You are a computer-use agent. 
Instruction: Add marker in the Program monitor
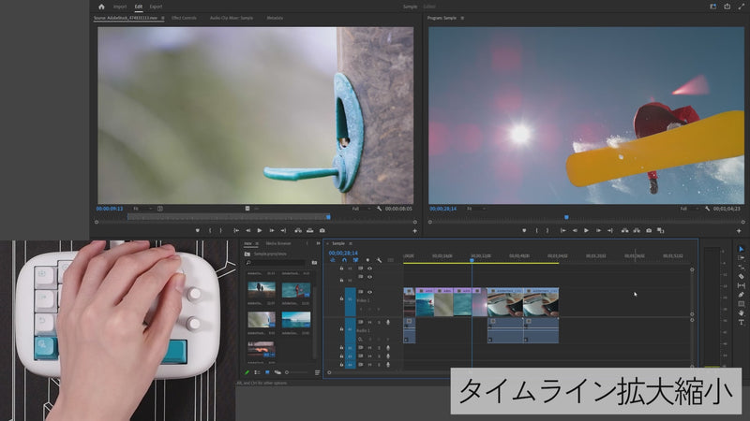tap(524, 230)
